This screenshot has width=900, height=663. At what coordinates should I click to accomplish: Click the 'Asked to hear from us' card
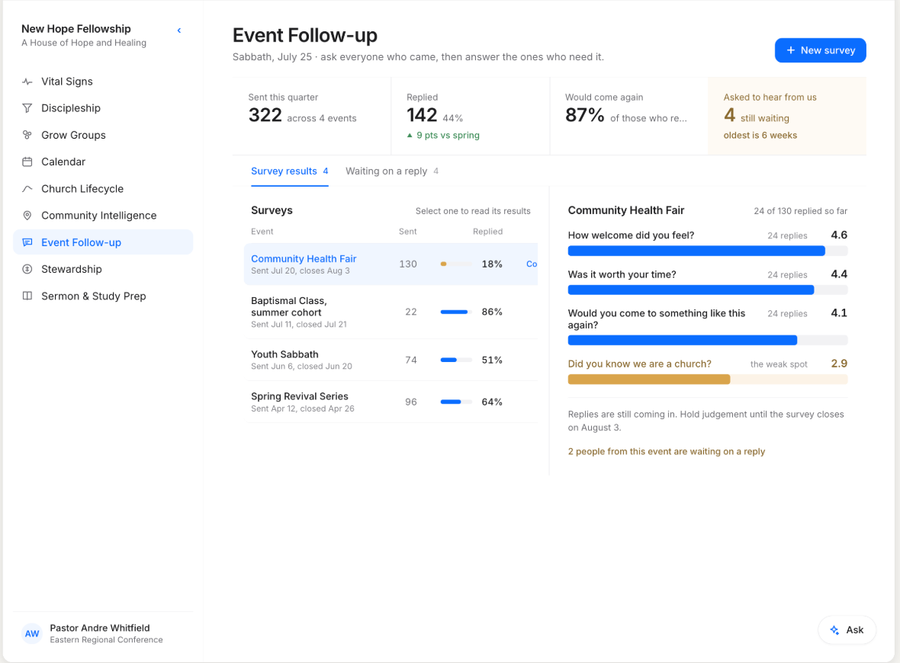click(787, 117)
